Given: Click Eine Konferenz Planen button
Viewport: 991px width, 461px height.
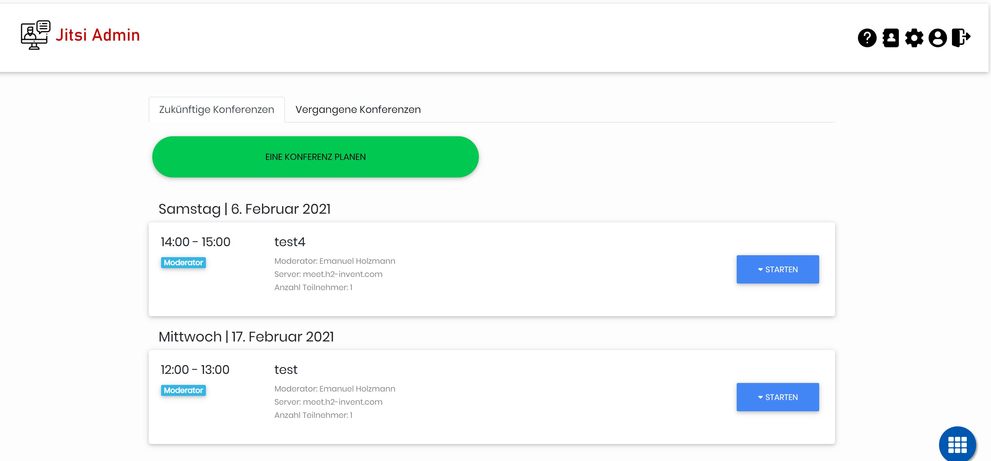Looking at the screenshot, I should pyautogui.click(x=316, y=157).
